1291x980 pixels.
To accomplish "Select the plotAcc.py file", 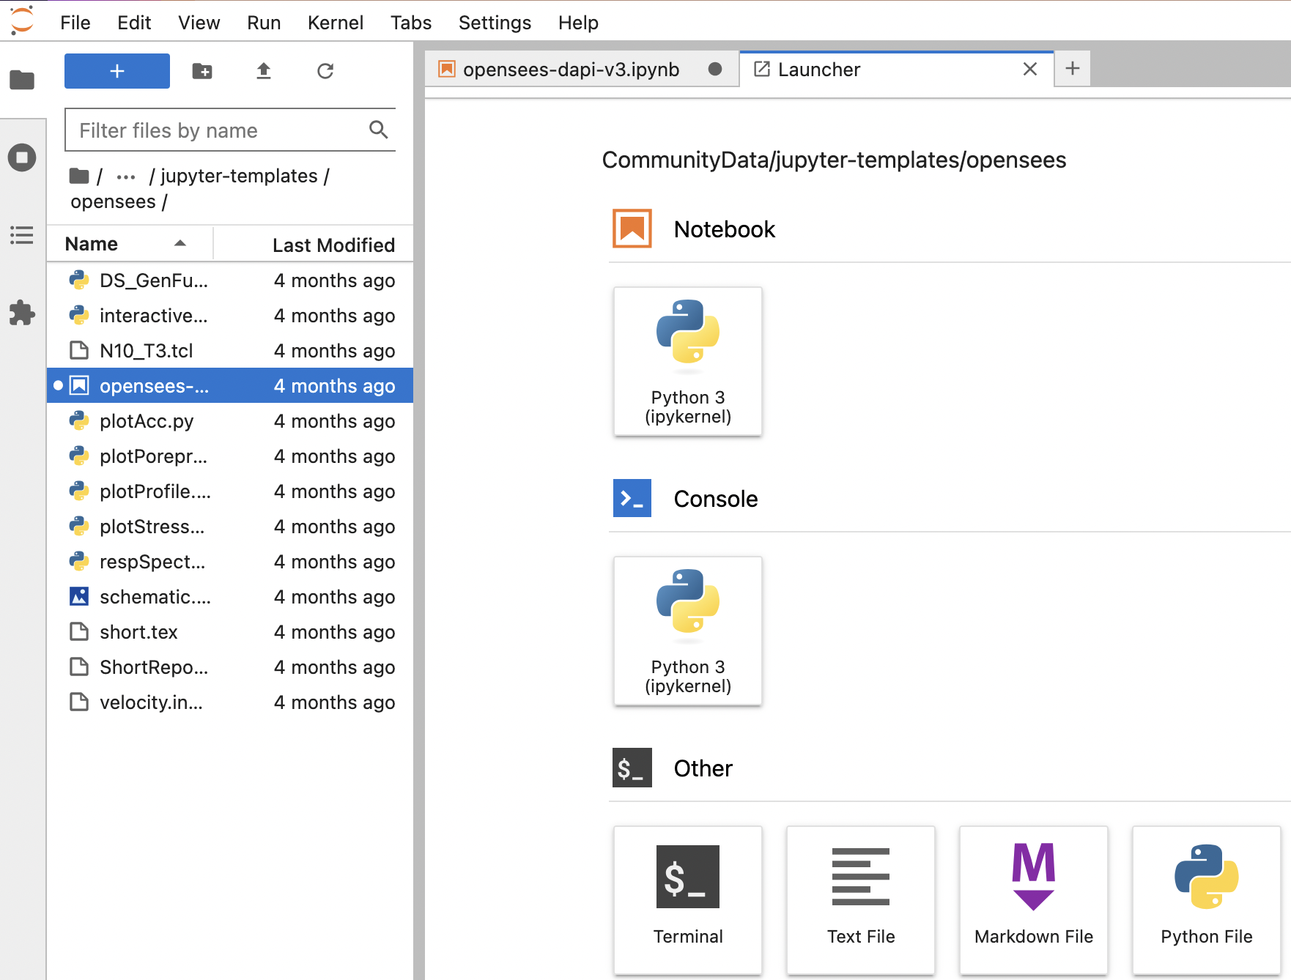I will click(x=230, y=421).
